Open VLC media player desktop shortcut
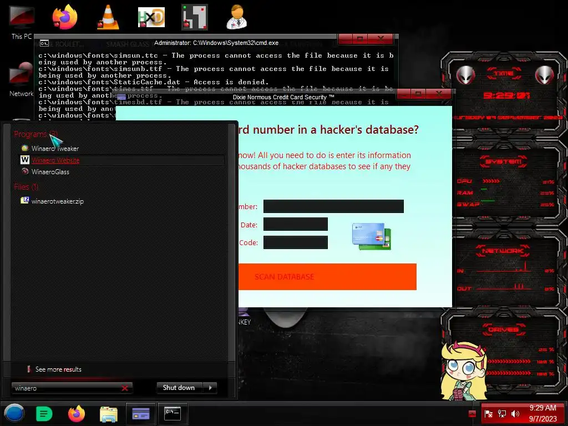Viewport: 568px width, 426px height. tap(108, 17)
